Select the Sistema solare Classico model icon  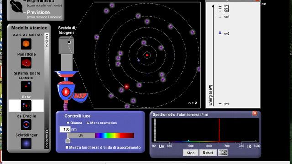click(26, 87)
